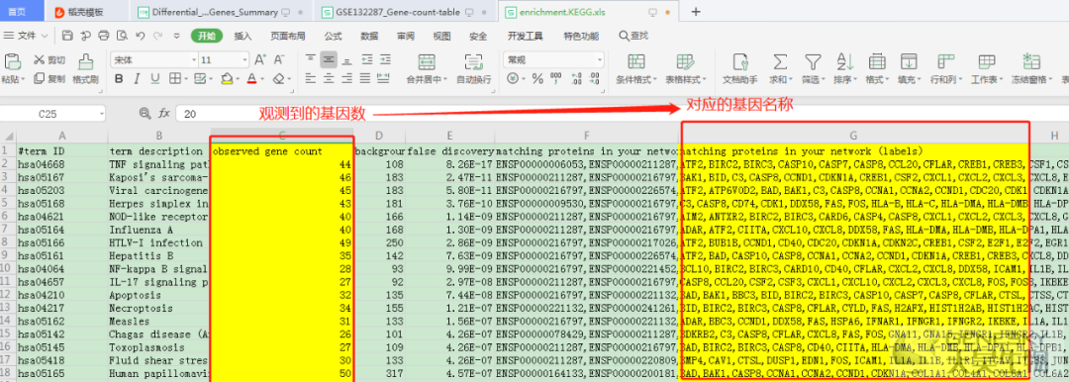Increase indent in cell
This screenshot has height=382, width=1069.
[384, 60]
